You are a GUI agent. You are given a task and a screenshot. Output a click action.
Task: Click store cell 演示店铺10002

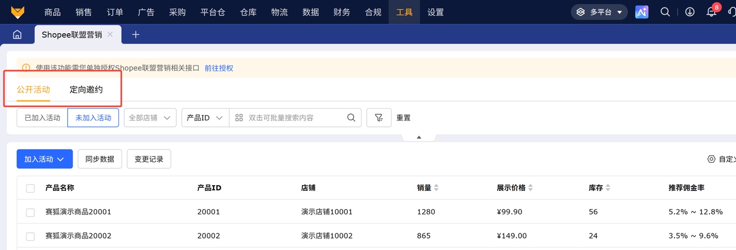click(327, 236)
